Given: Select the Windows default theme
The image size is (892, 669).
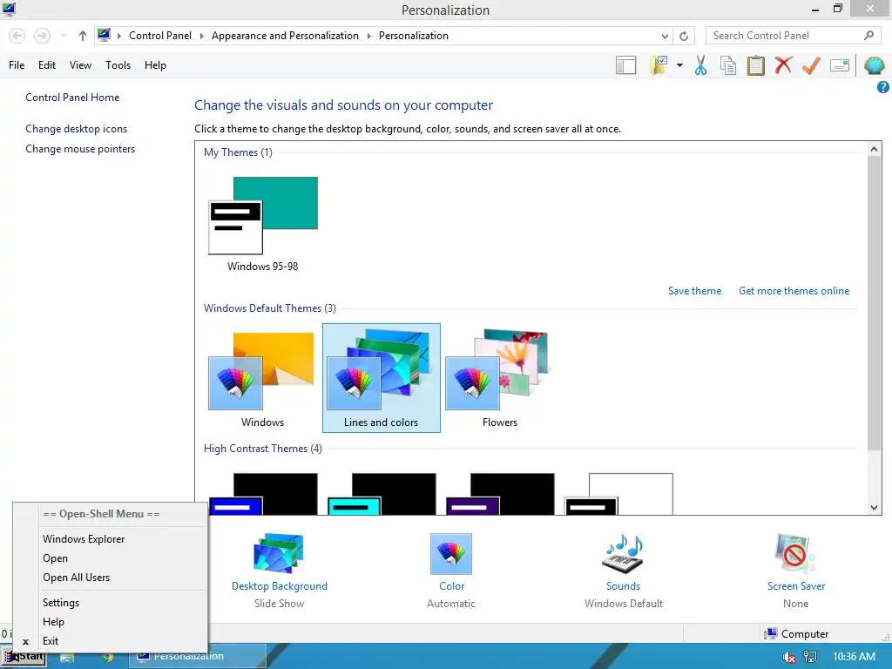Looking at the screenshot, I should (x=262, y=378).
